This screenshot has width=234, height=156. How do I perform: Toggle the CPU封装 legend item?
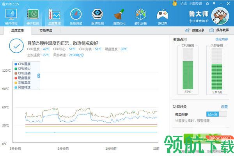tap(23, 73)
